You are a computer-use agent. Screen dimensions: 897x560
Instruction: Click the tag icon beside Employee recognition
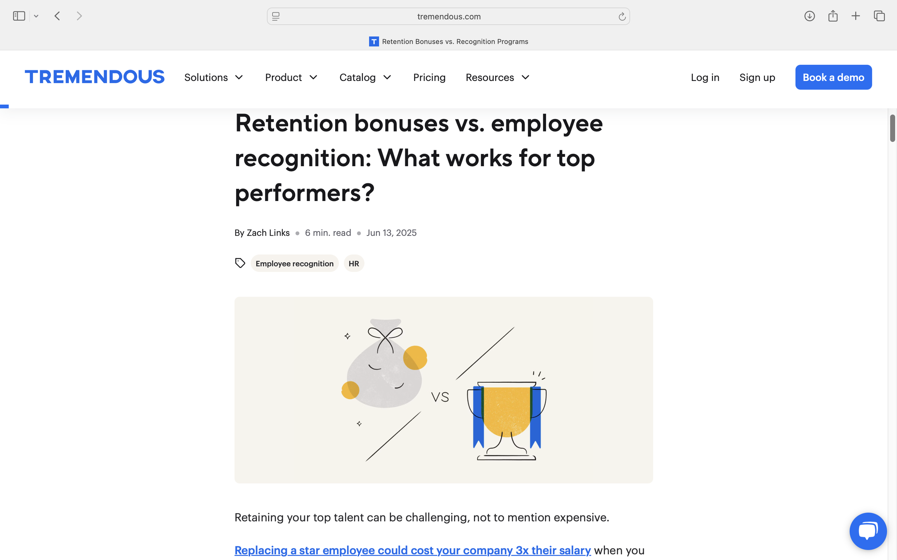[x=240, y=263]
